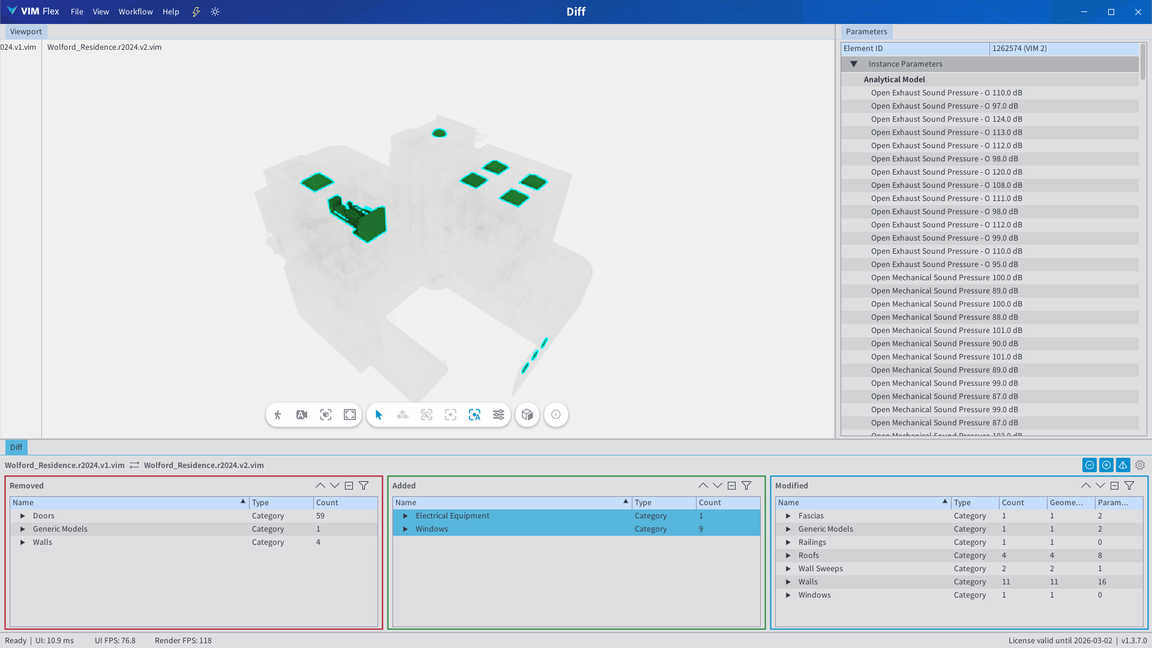Image resolution: width=1152 pixels, height=648 pixels.
Task: Collapse the Instance Parameters section
Action: click(854, 64)
